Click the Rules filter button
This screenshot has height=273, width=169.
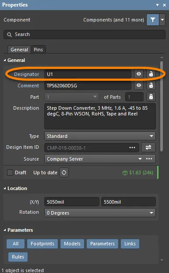click(18, 257)
